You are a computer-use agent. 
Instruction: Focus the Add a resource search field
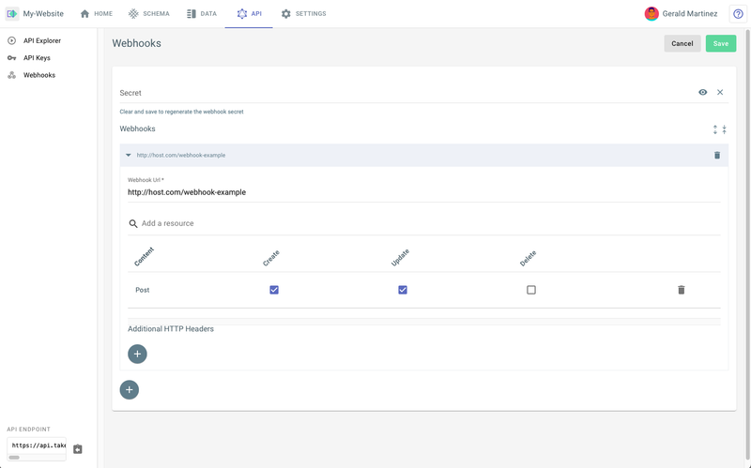(424, 223)
